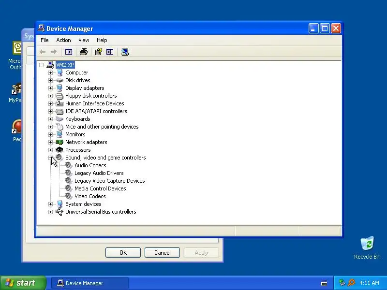Expand the System devices node
The width and height of the screenshot is (387, 290).
tap(51, 204)
